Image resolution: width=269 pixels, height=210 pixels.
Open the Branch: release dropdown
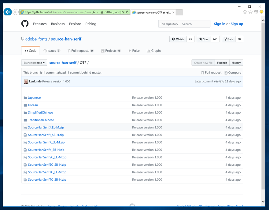pyautogui.click(x=34, y=63)
